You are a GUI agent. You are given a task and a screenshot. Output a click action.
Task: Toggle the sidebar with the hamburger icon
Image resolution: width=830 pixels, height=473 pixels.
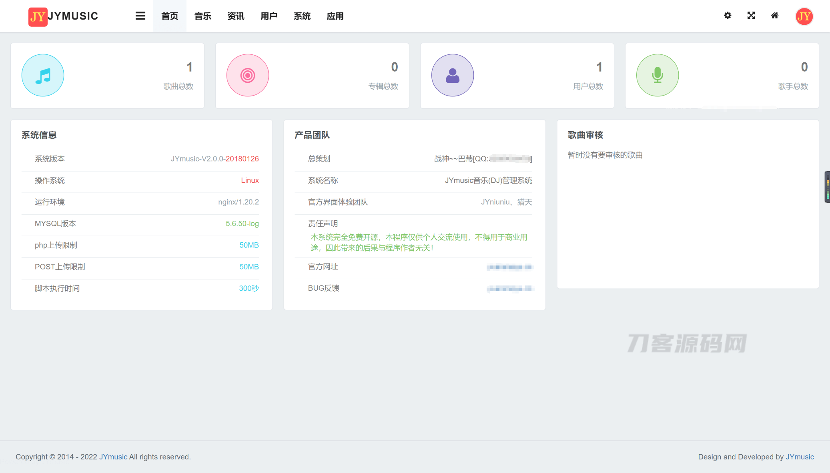pyautogui.click(x=140, y=16)
